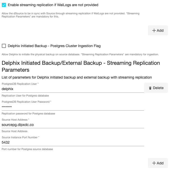Click into the Replication User Password field
Viewport: 170px width, 170px height.
pos(72,107)
